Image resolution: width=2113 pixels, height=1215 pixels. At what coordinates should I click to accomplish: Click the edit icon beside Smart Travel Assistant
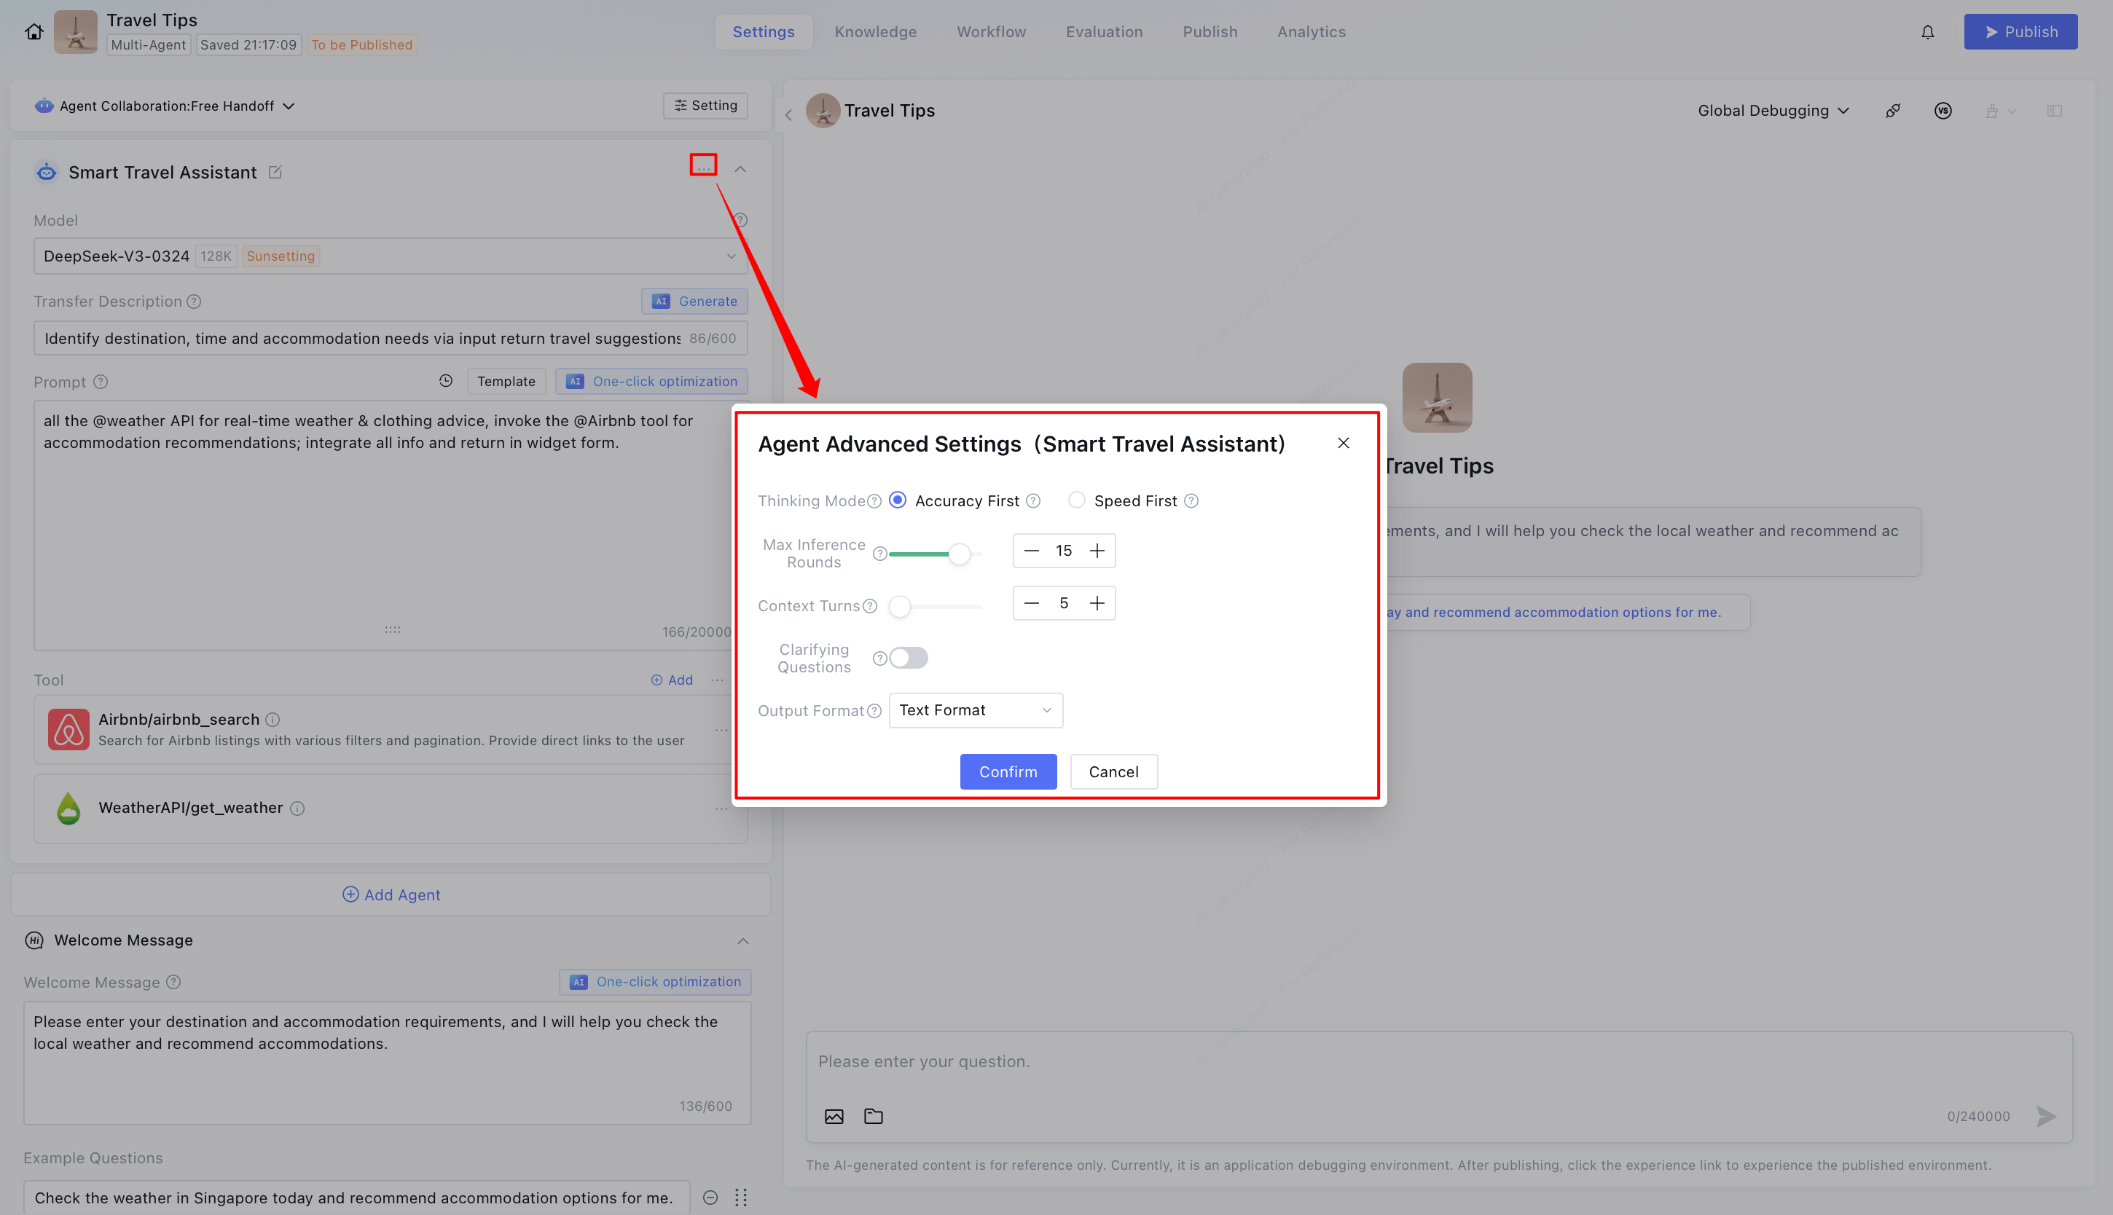[x=275, y=172]
